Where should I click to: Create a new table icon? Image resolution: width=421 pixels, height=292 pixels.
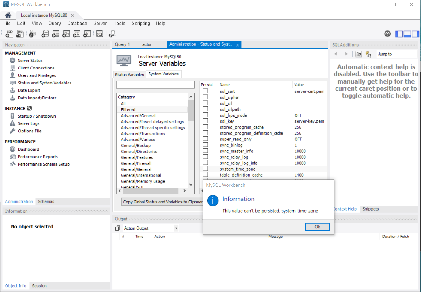(56, 34)
